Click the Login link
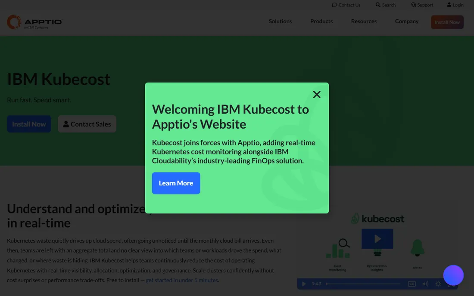Screen dimensions: 474x296 pos(455,5)
